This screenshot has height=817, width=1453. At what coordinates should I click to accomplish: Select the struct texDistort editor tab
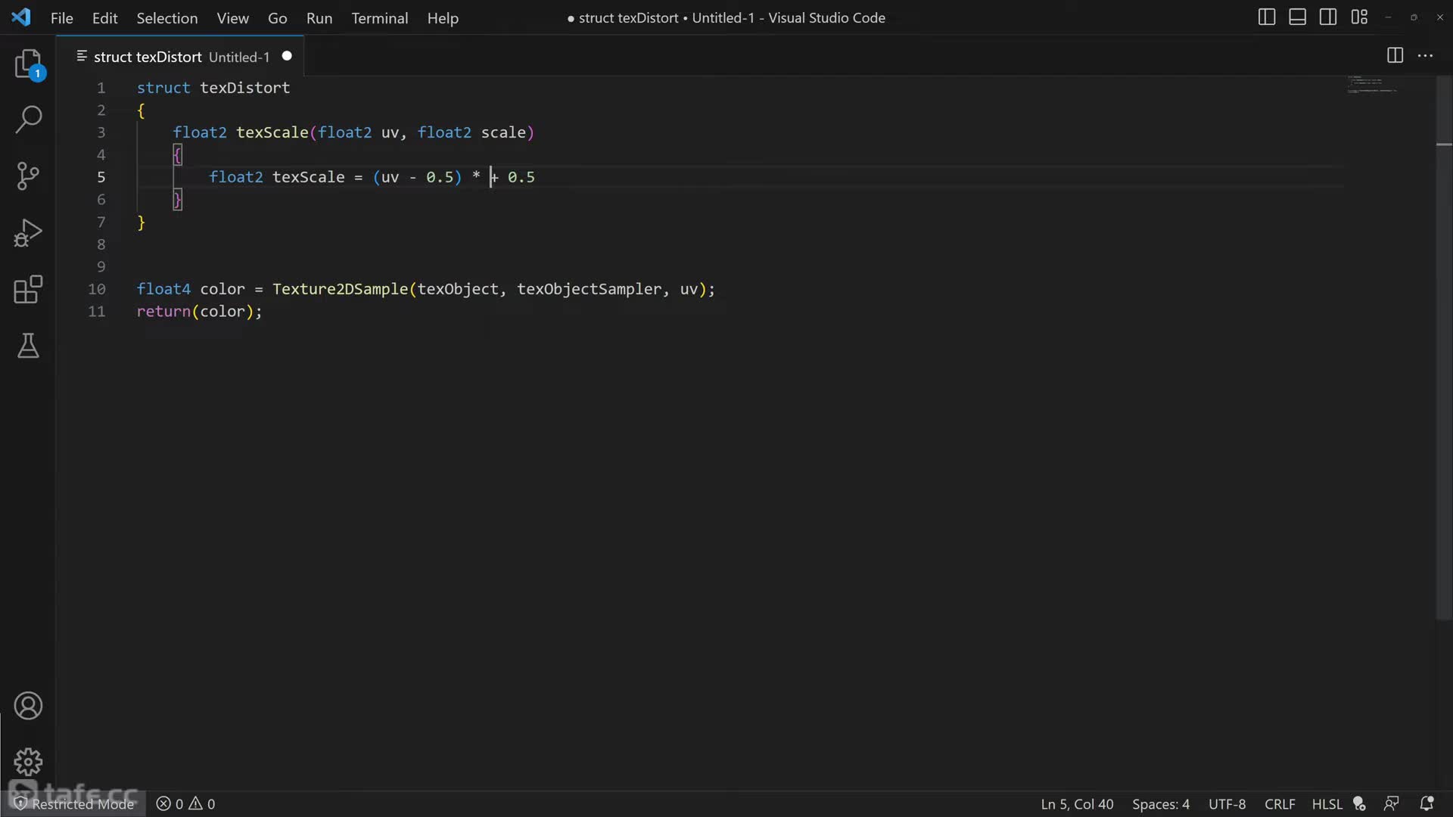click(x=182, y=57)
